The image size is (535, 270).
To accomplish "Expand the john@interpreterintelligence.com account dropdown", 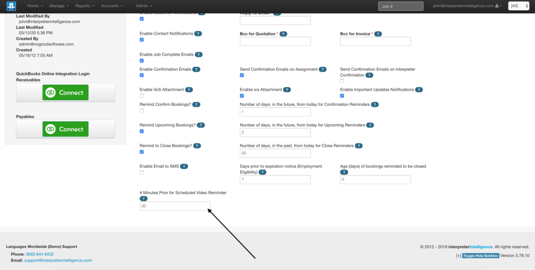I will pyautogui.click(x=467, y=6).
